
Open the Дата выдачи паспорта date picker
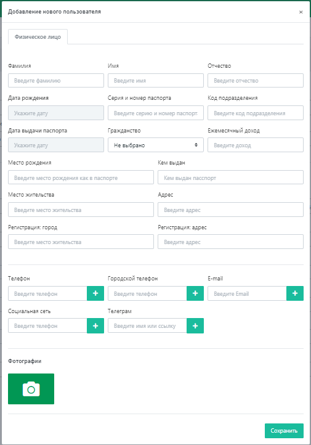pyautogui.click(x=56, y=145)
